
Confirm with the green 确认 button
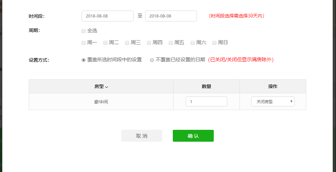point(193,136)
